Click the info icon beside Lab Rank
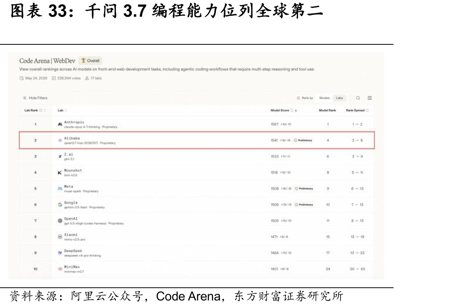Image resolution: width=468 pixels, height=308 pixels. [x=40, y=110]
